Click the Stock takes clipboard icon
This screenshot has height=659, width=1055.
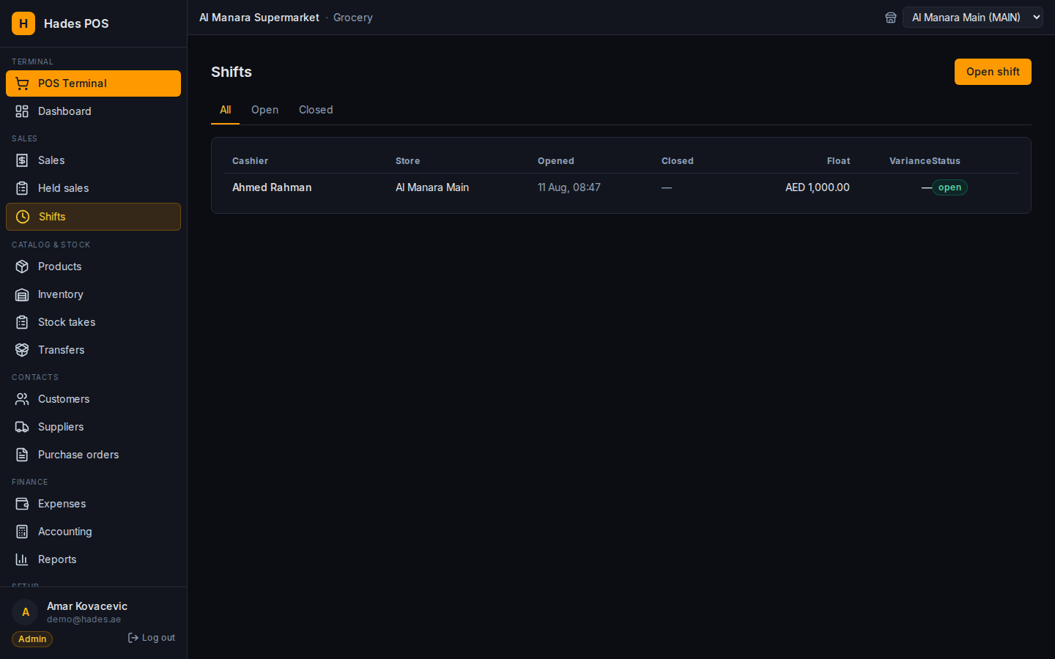coord(22,322)
